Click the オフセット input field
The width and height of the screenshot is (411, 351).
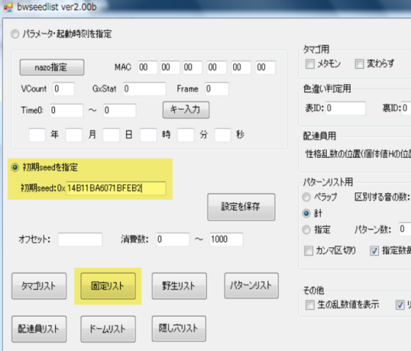point(80,239)
